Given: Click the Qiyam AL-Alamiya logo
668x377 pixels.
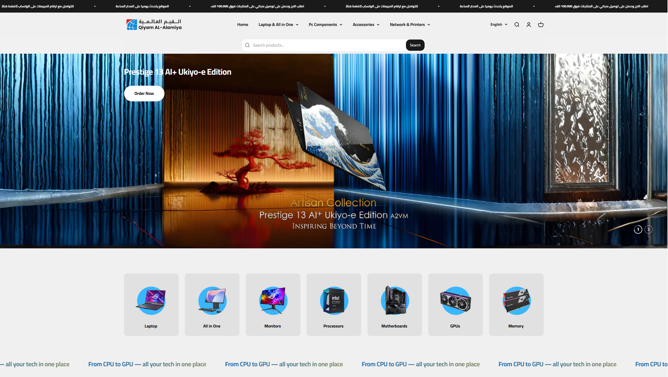Looking at the screenshot, I should coord(154,25).
